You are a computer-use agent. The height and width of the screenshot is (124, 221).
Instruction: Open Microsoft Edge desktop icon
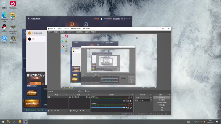coord(4,17)
